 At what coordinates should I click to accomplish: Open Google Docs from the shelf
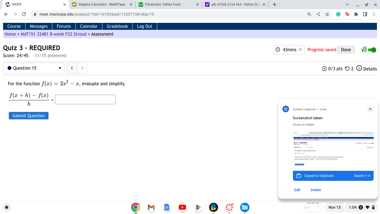[x=167, y=207]
